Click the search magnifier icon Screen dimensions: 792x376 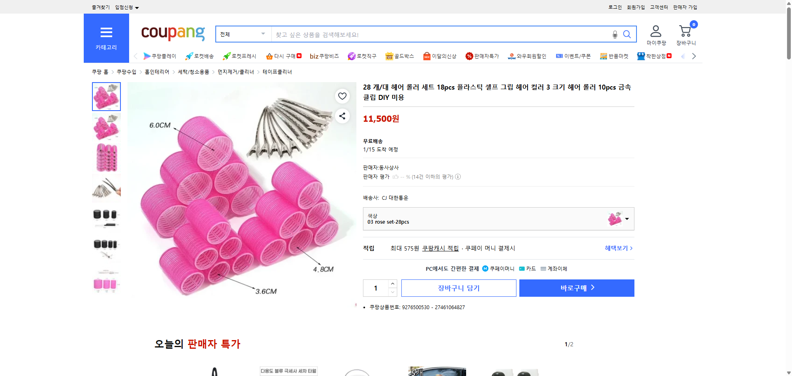pos(627,34)
